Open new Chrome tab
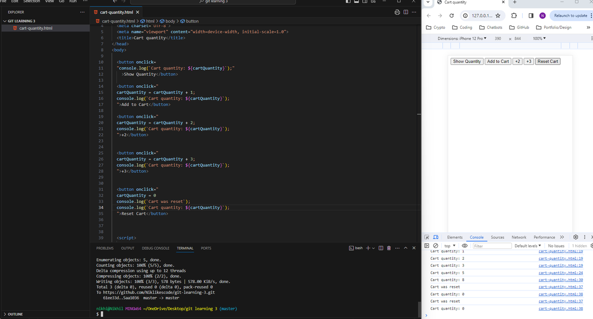The height and width of the screenshot is (319, 593). click(x=514, y=2)
